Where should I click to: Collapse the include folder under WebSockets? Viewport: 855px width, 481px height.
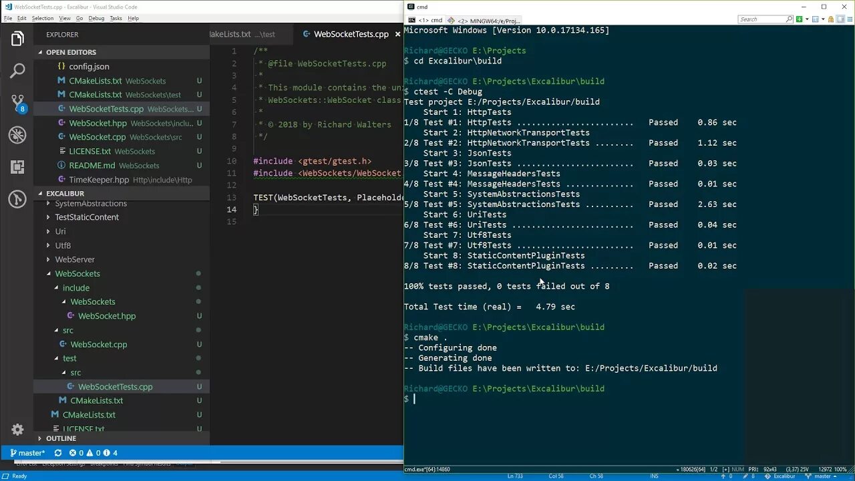(122, 288)
